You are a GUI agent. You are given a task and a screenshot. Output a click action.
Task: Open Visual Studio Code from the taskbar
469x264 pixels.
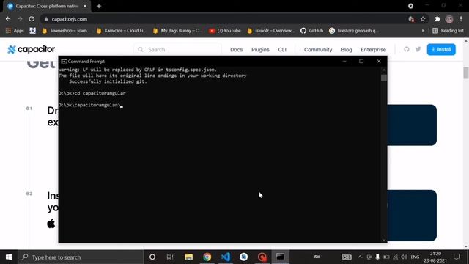click(x=226, y=257)
